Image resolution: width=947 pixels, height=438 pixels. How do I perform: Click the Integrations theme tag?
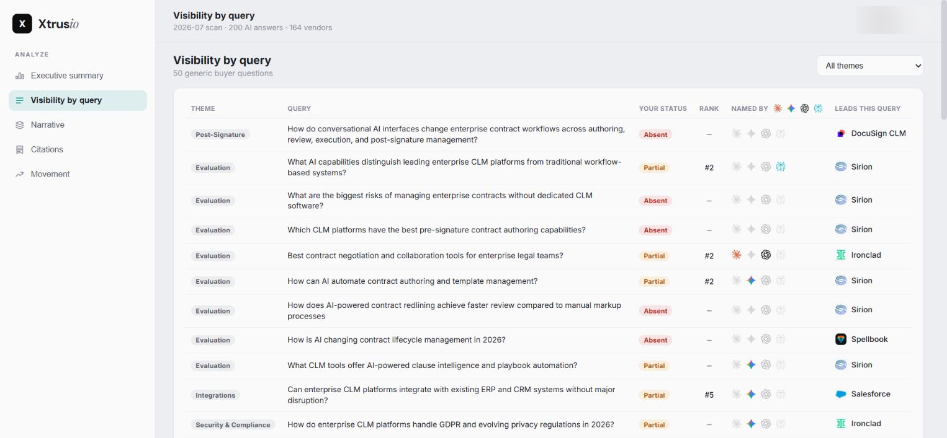click(215, 395)
